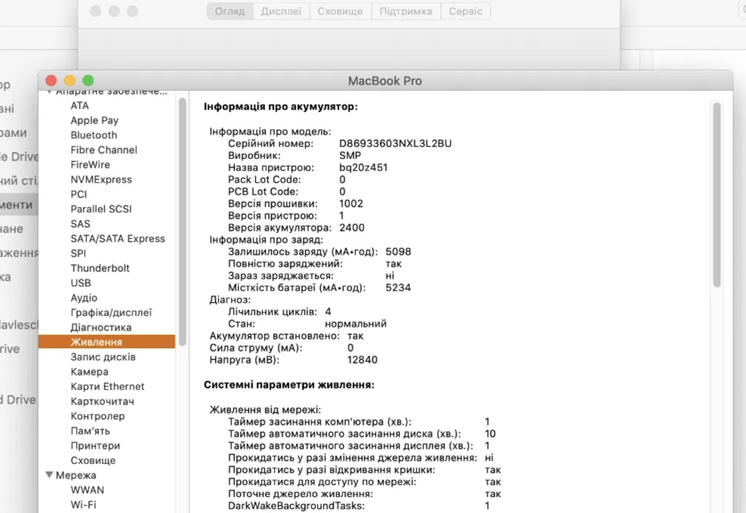746x513 pixels.
Task: Click the Живлення від мережі label
Action: point(265,410)
